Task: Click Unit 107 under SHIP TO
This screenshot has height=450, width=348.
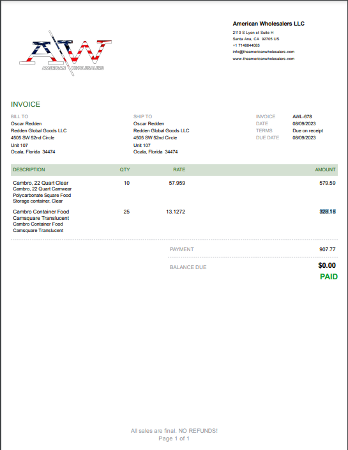Action: coord(142,145)
